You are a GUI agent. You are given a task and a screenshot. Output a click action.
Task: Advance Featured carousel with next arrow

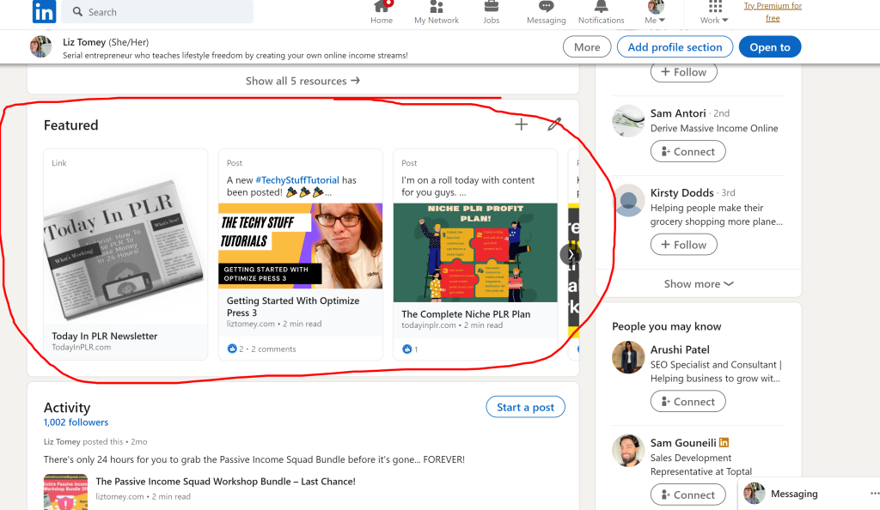click(571, 254)
